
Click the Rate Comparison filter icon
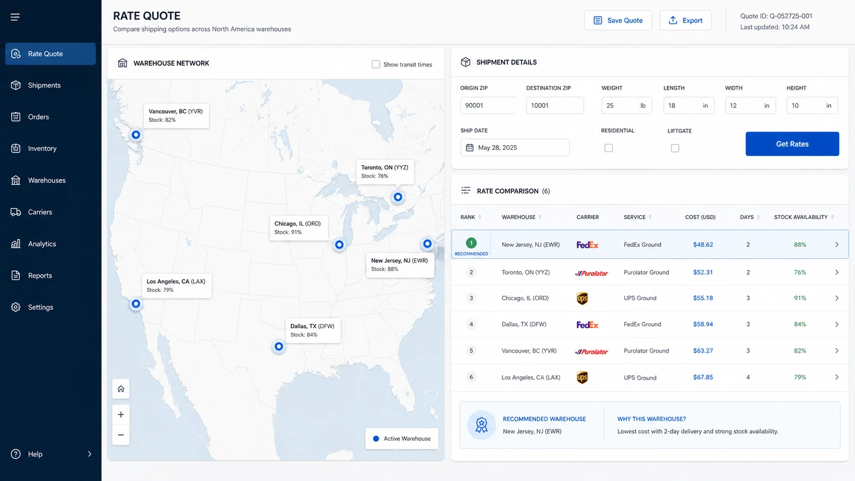(465, 191)
